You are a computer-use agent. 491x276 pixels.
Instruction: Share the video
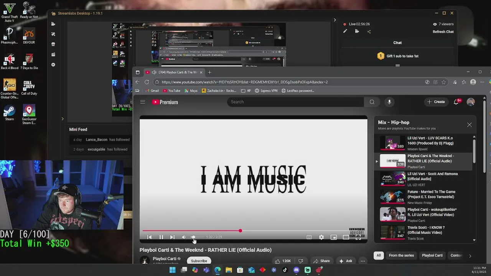[x=321, y=261]
